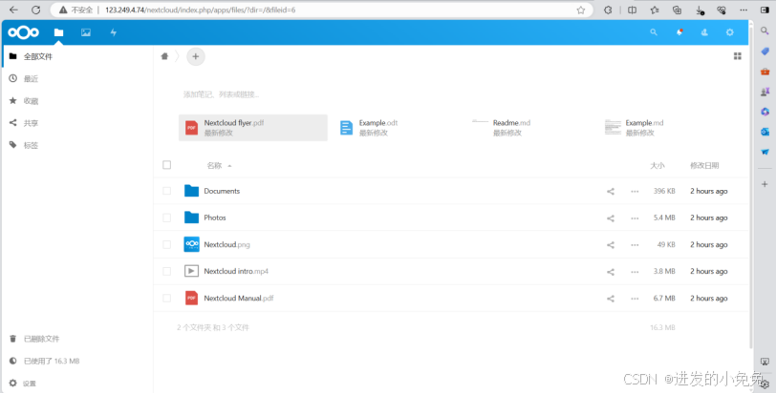The width and height of the screenshot is (776, 394).
Task: Share the Documents folder
Action: (x=611, y=191)
